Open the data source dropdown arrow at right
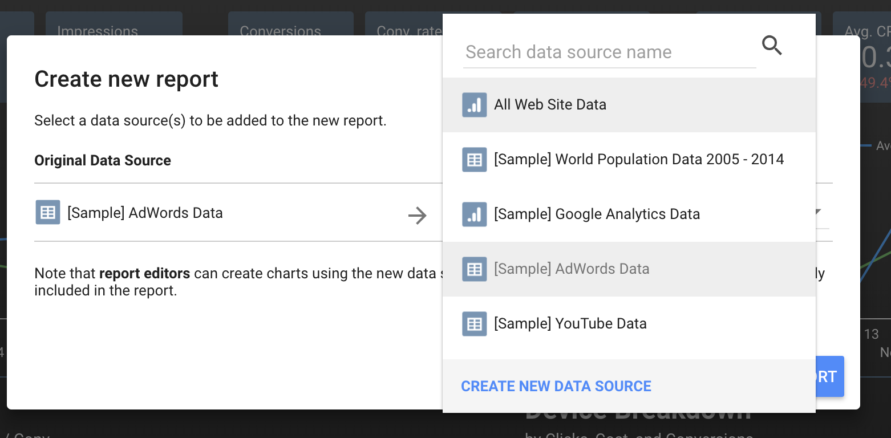891x438 pixels. click(x=817, y=212)
